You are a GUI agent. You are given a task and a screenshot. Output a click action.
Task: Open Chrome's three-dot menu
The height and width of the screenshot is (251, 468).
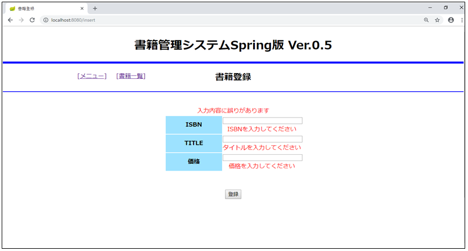pyautogui.click(x=461, y=20)
